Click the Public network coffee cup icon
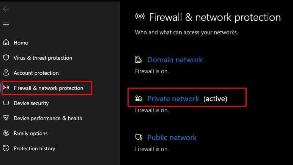 click(x=139, y=137)
